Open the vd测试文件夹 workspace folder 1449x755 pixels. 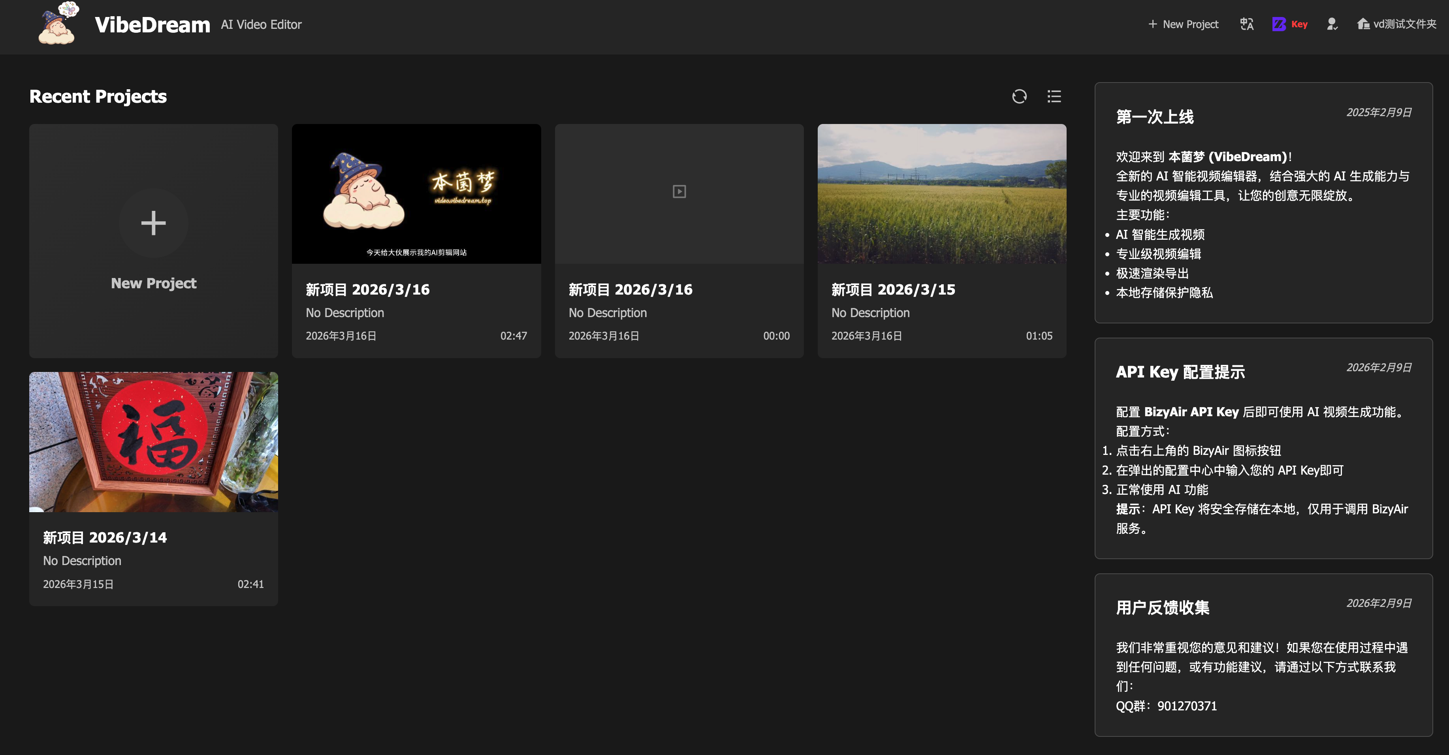click(x=1396, y=24)
